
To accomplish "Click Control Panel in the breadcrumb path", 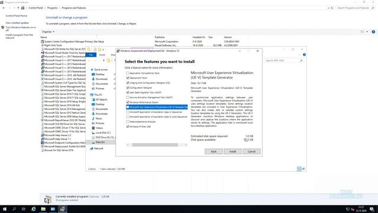I will (35, 8).
